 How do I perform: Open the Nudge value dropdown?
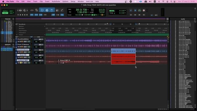tap(125, 13)
